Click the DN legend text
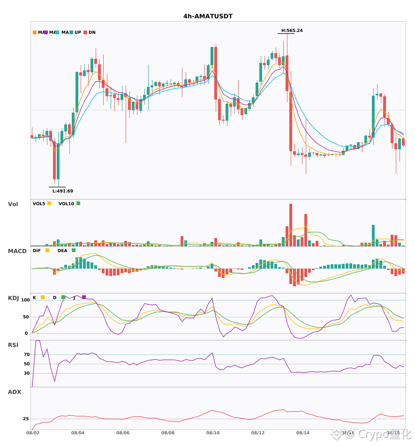The width and height of the screenshot is (415, 446). [x=92, y=32]
